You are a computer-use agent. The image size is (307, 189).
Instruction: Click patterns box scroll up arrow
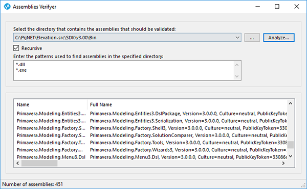tap(237, 65)
